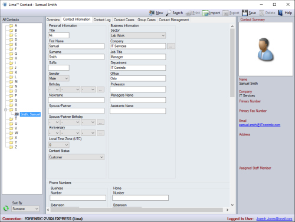Click the Anniversary ellipsis button
The width and height of the screenshot is (295, 222).
click(100, 133)
